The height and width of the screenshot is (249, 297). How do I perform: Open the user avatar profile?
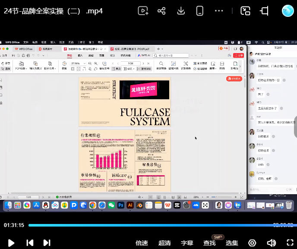tap(288, 11)
